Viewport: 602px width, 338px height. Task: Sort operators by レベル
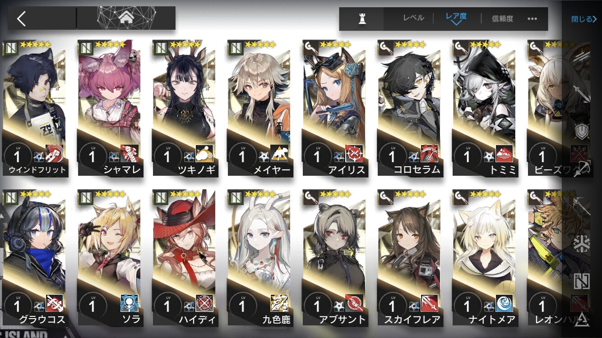413,18
